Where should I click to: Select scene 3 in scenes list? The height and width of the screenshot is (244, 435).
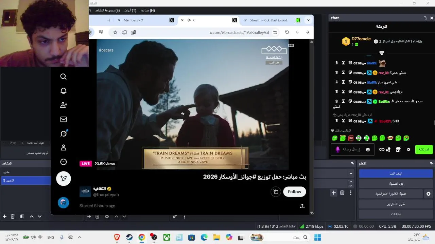click(25, 180)
